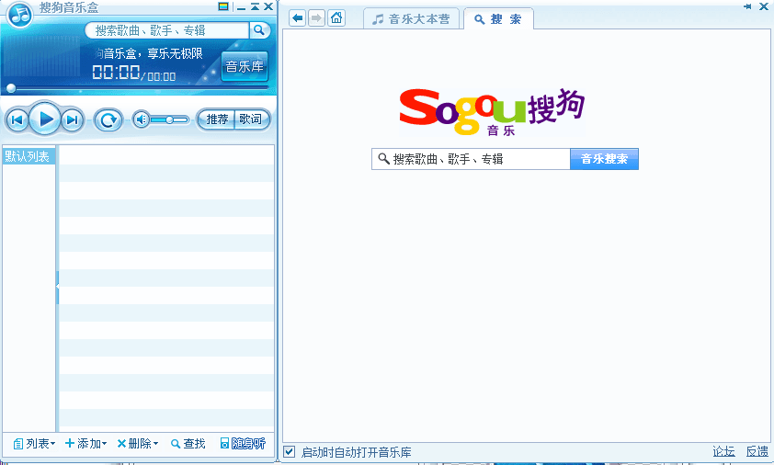Click the 音乐搜索 button
Screen dimensions: 774x465
coord(604,159)
